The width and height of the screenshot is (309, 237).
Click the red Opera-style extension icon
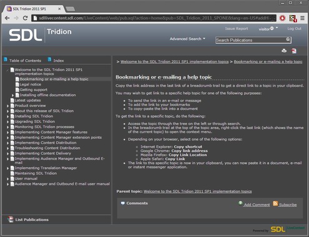coord(282,18)
